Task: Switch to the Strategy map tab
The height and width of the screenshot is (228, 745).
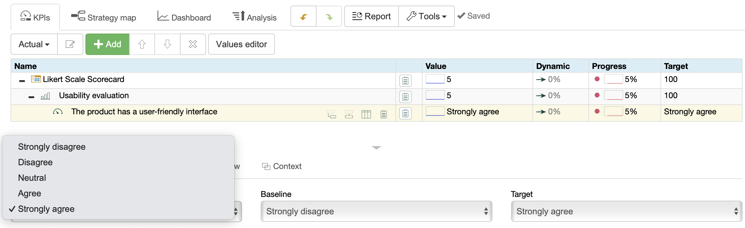Action: [x=104, y=17]
